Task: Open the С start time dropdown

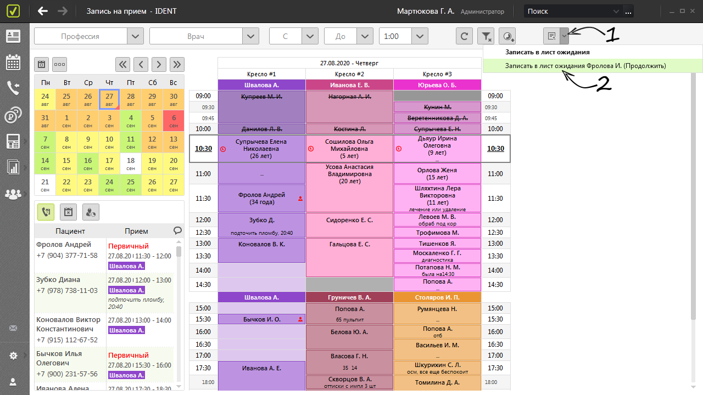Action: pyautogui.click(x=310, y=36)
